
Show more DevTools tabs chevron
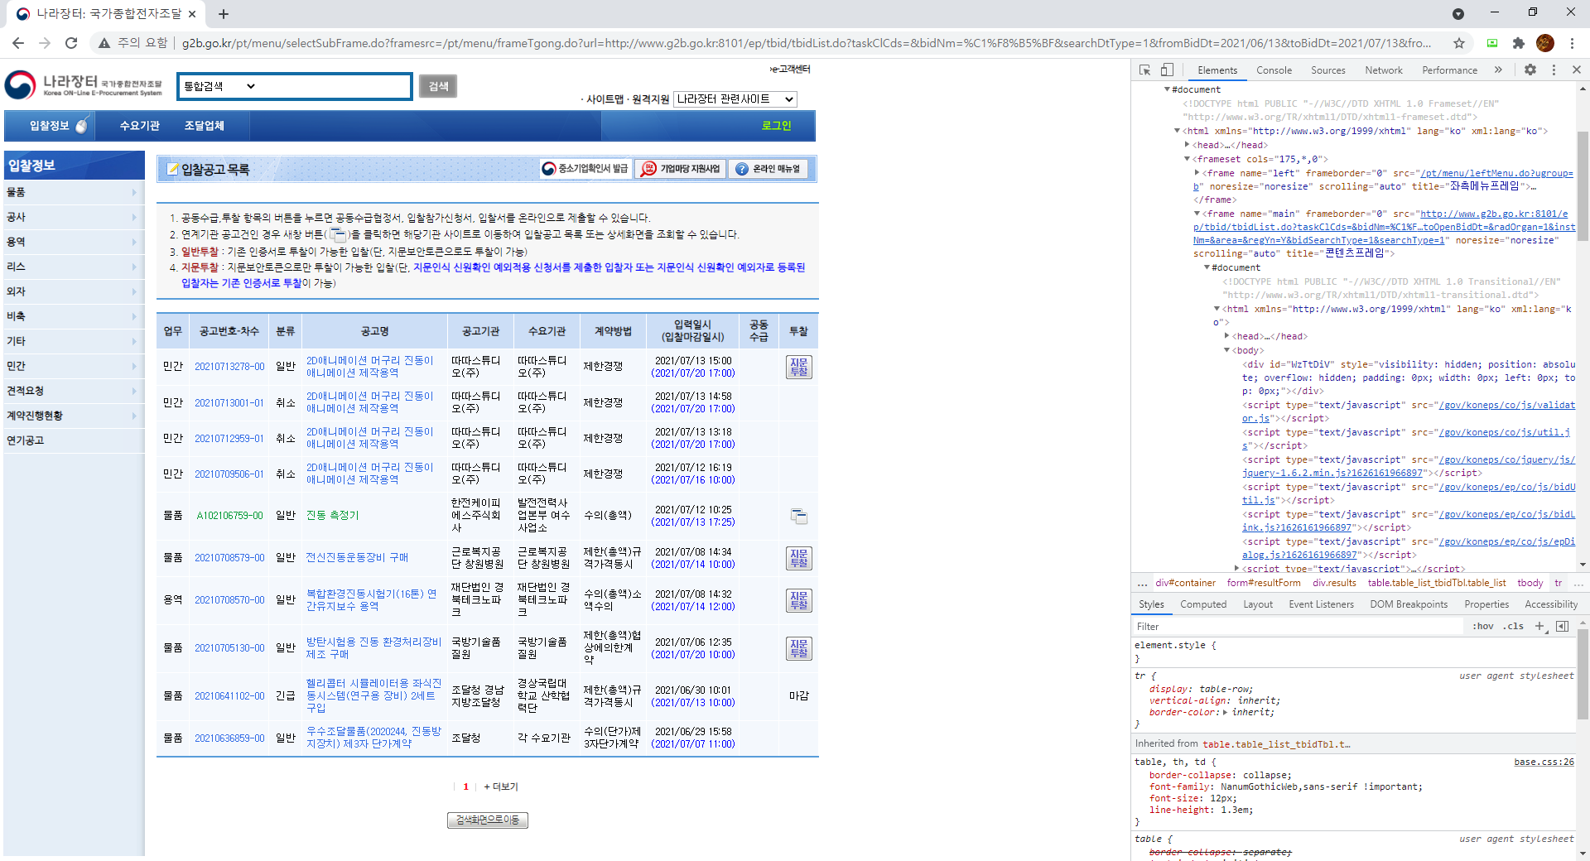pyautogui.click(x=1498, y=70)
